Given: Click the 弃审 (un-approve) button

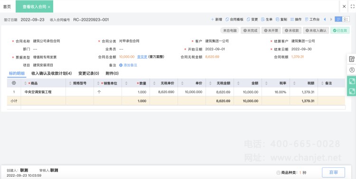Looking at the screenshot, I should 333,172.
